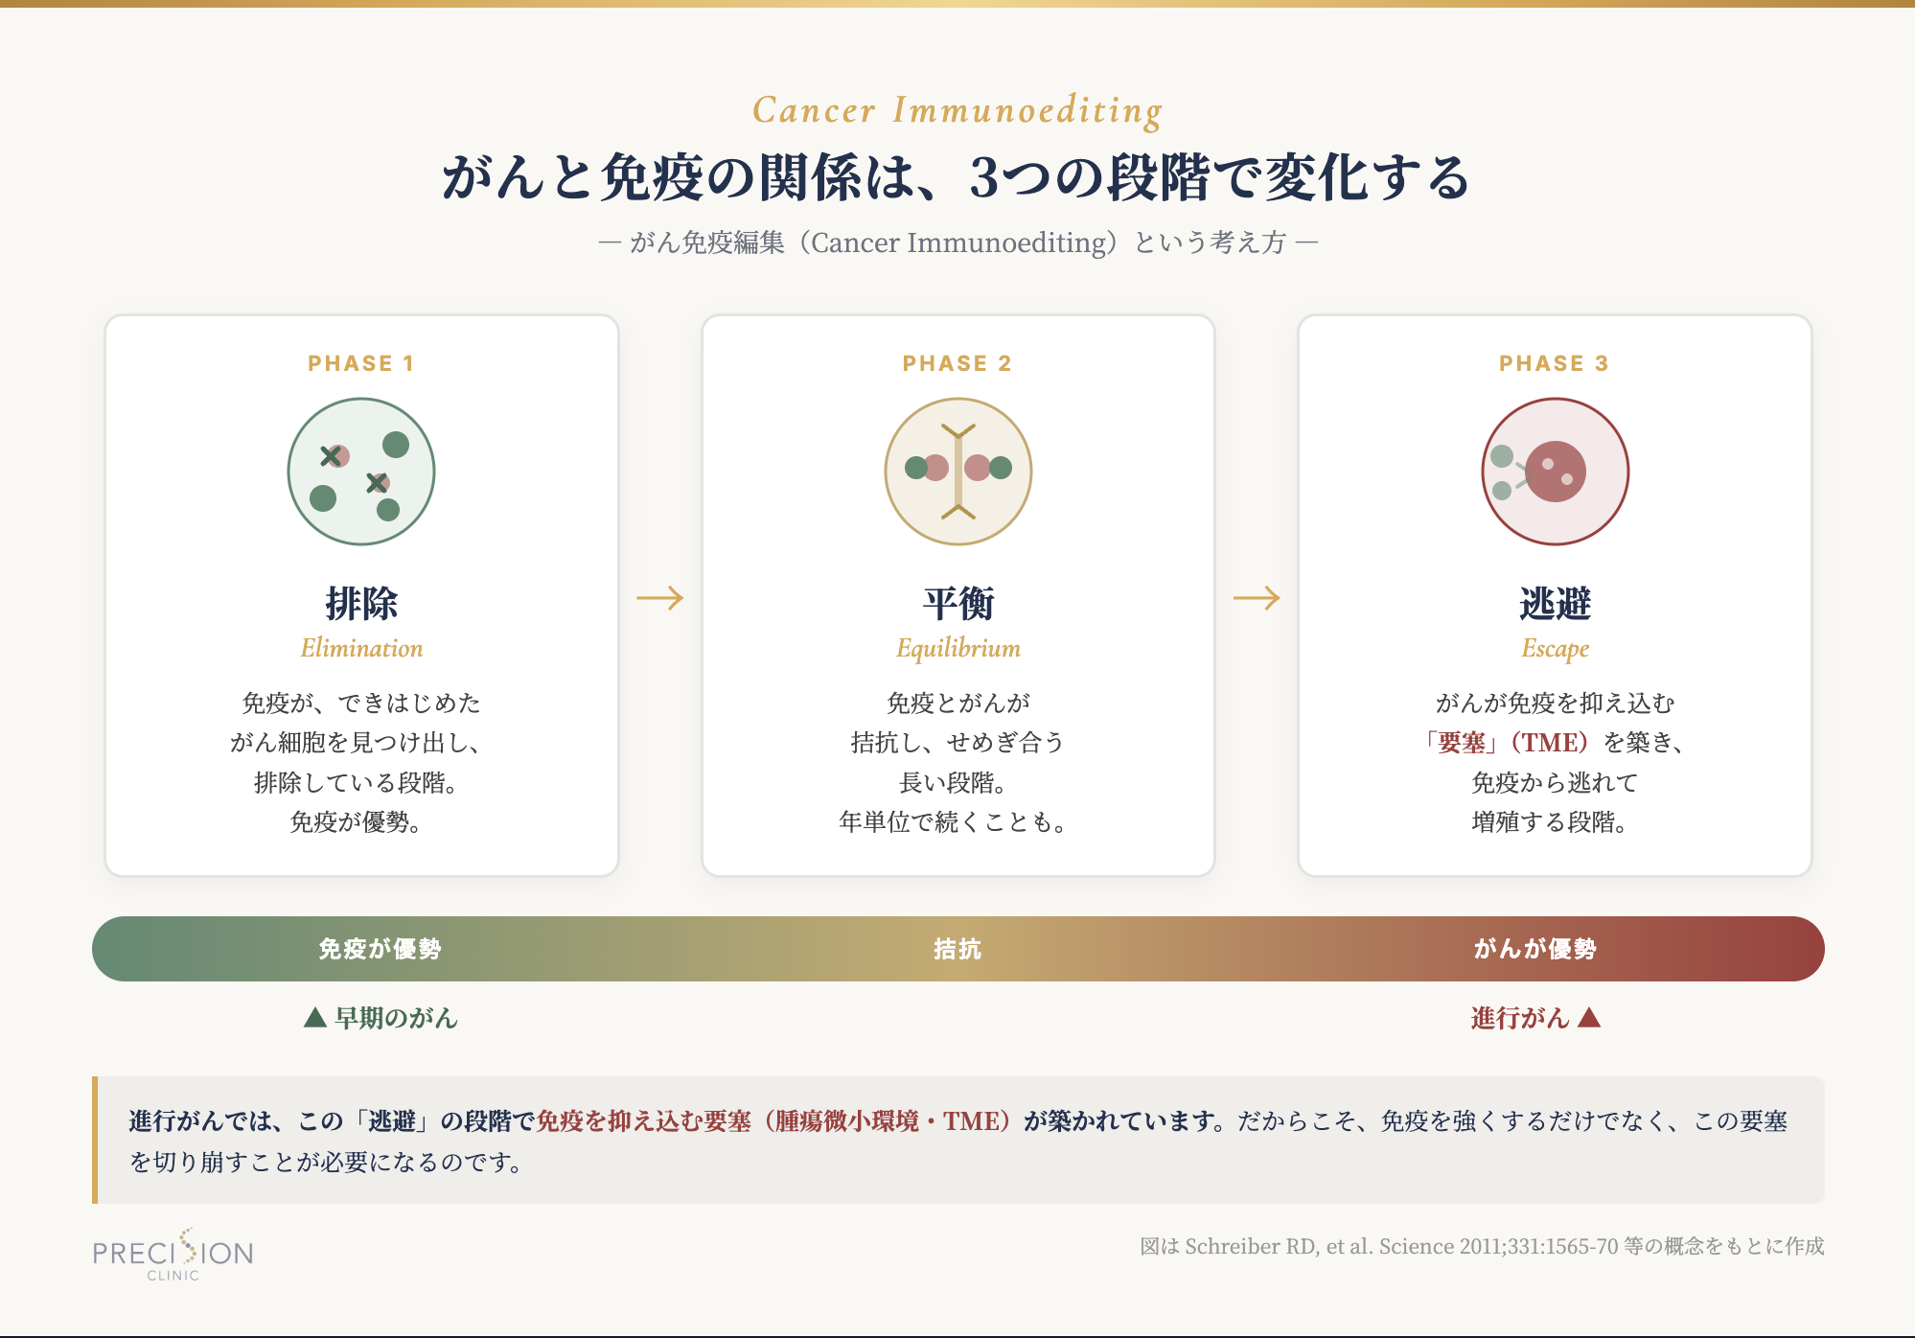1915x1338 pixels.
Task: Click the line がん細胞を見つけ出し
Action: (355, 743)
